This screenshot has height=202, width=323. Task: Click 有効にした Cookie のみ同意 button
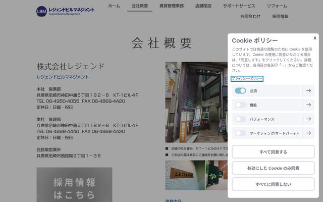pos(273,168)
